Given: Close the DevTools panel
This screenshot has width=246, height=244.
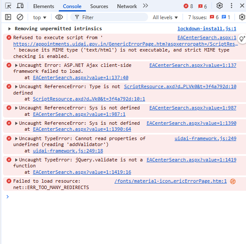Looking at the screenshot, I should coord(242,6).
